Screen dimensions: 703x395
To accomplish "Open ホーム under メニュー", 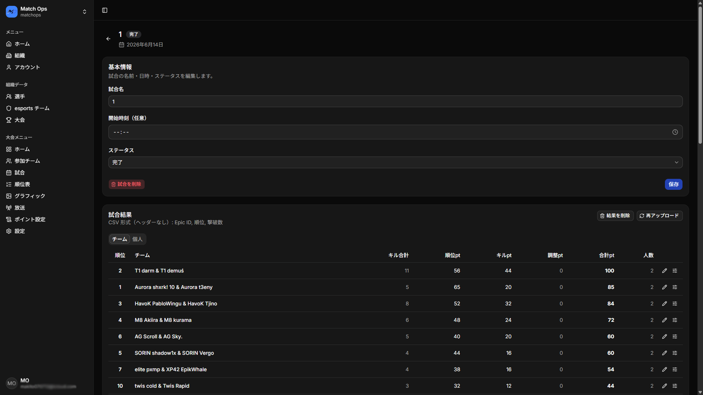I will coord(47,44).
